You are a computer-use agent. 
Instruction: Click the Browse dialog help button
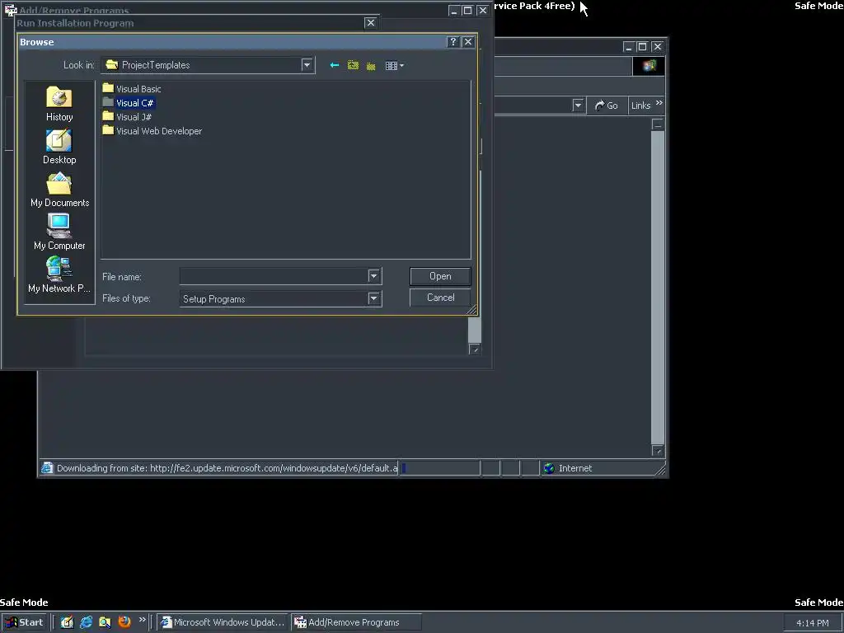click(x=453, y=42)
